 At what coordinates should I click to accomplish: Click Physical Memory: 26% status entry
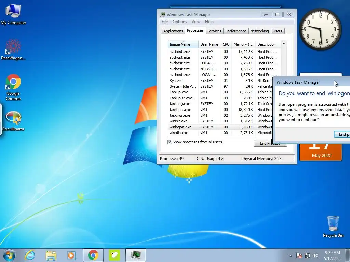tap(261, 158)
